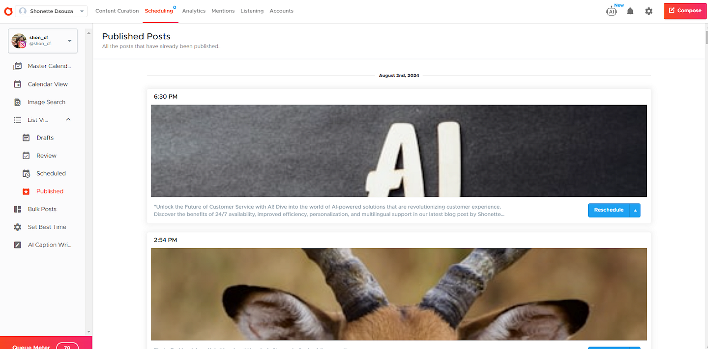Click the Bulk Posts icon

[x=18, y=209]
